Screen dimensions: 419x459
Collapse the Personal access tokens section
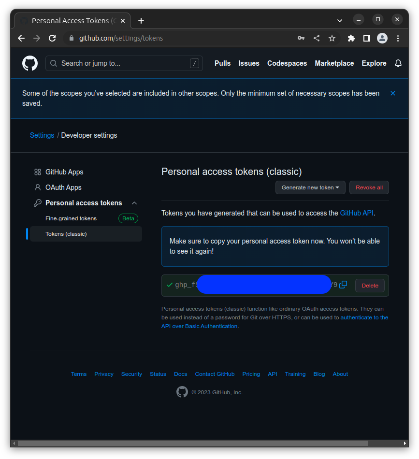tap(134, 203)
